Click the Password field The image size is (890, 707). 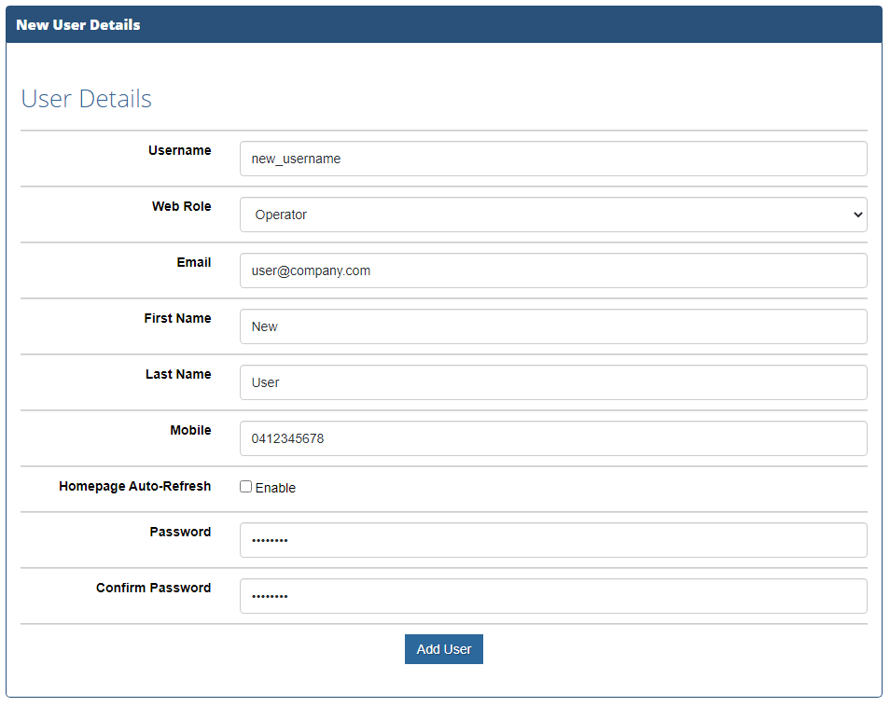[553, 540]
